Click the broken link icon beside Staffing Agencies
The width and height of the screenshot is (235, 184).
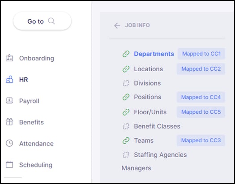126,155
